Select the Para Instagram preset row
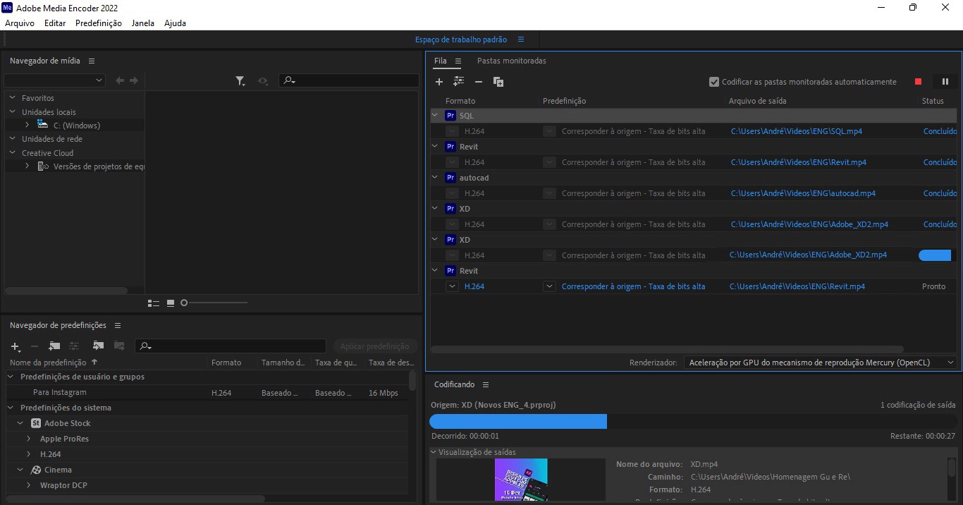Viewport: 963px width, 505px height. pyautogui.click(x=208, y=393)
